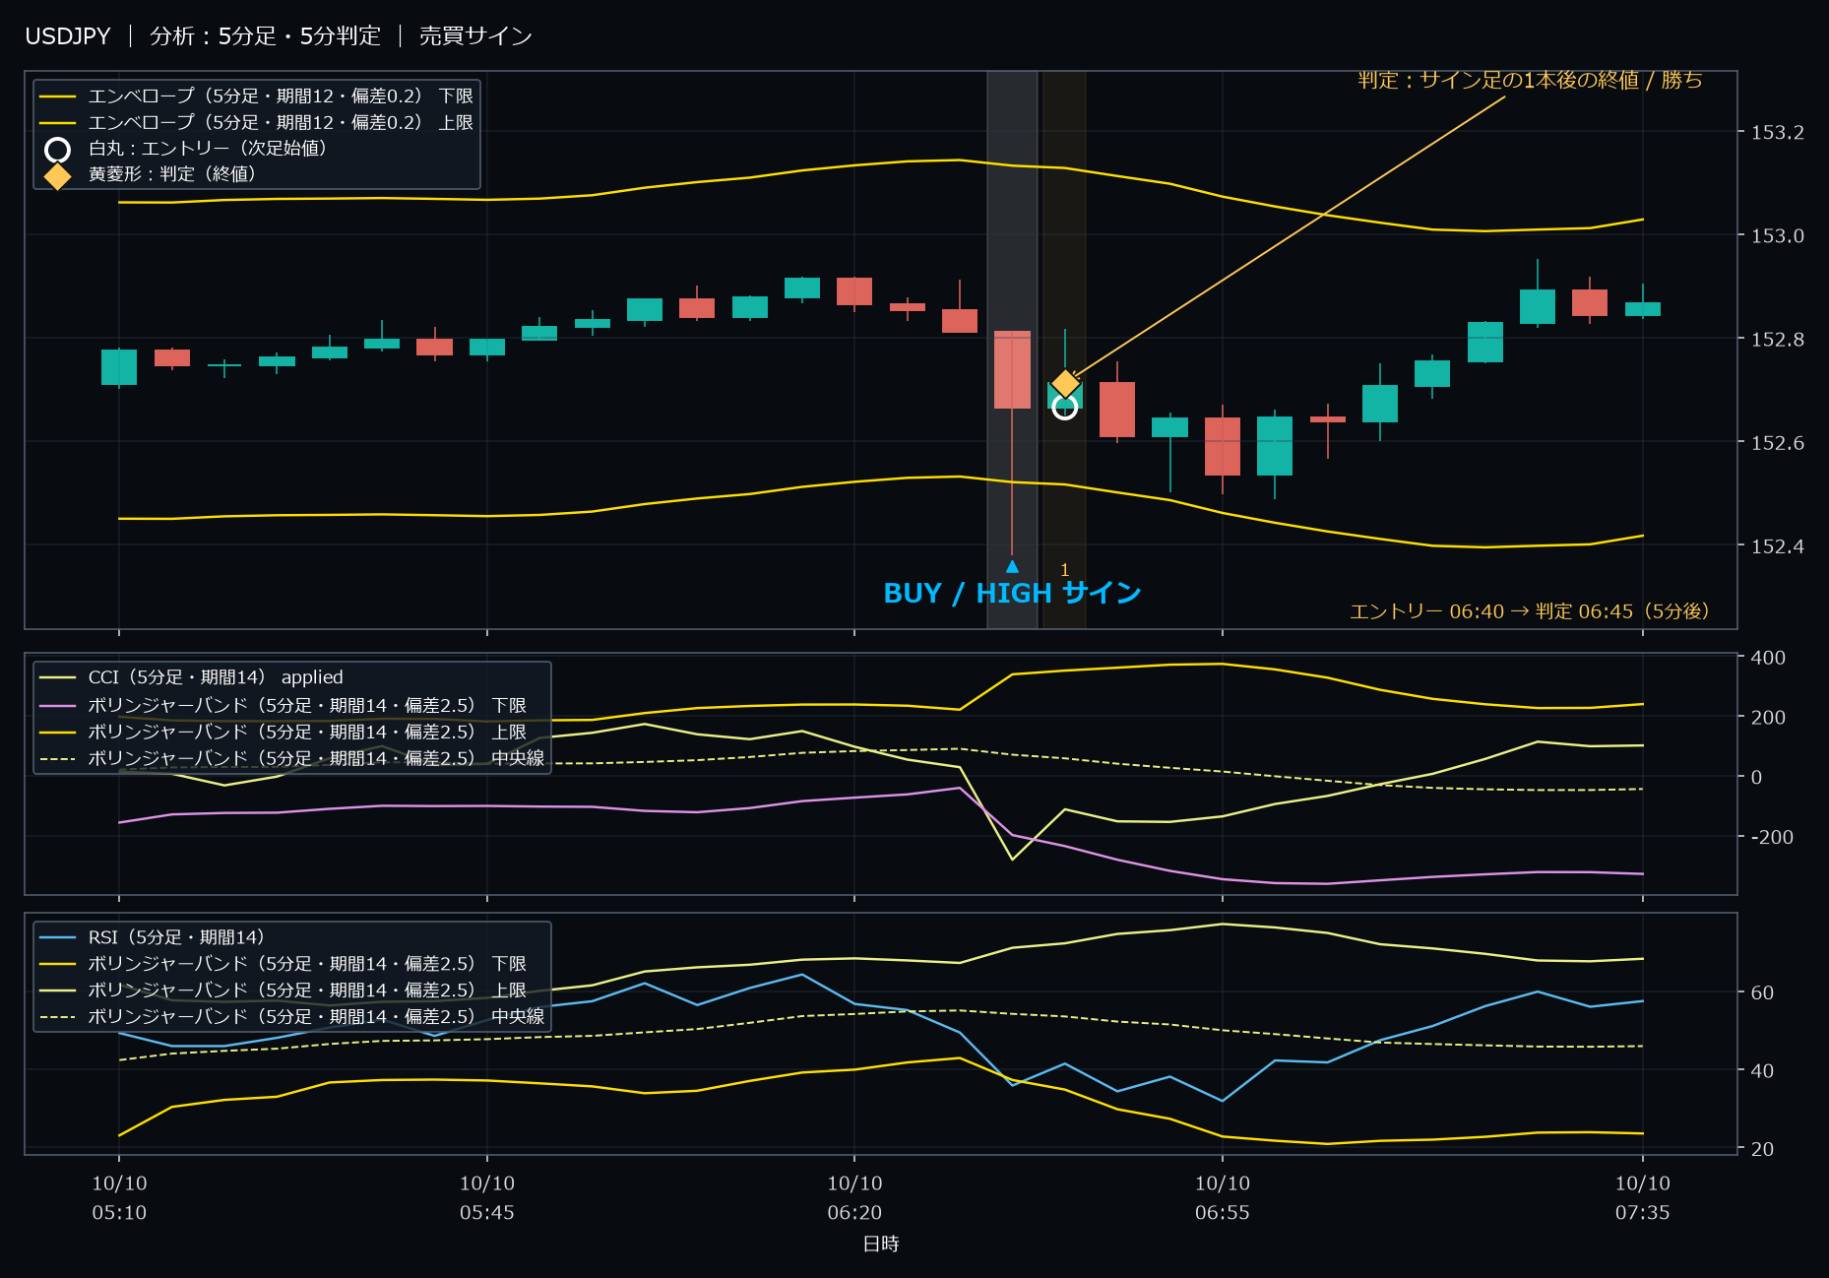Click RSI panel ボリンジャーバンド 上限 legend entry

[x=283, y=990]
